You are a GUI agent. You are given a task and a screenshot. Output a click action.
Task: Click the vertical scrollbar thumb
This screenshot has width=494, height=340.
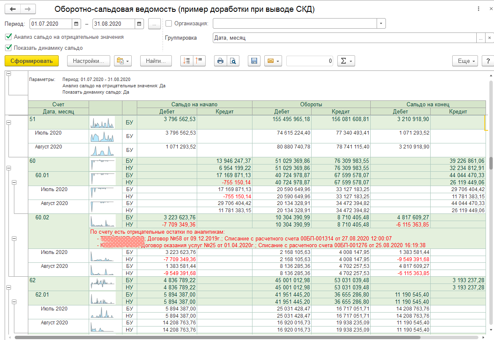(x=491, y=164)
